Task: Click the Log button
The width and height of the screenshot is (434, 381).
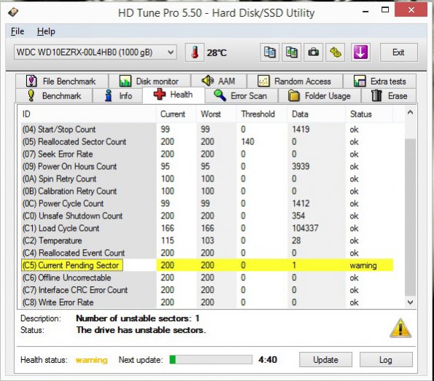Action: point(386,360)
